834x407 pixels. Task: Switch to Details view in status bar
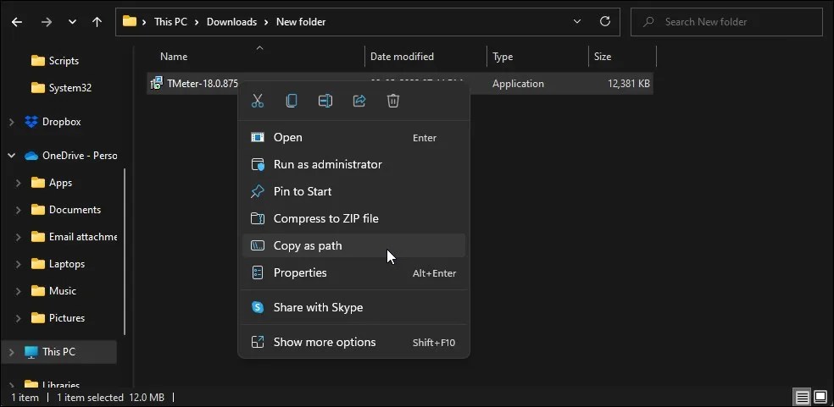[803, 397]
